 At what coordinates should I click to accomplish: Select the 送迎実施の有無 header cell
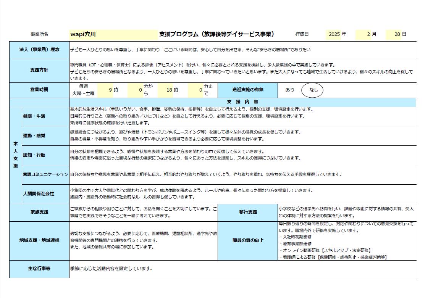click(x=248, y=90)
